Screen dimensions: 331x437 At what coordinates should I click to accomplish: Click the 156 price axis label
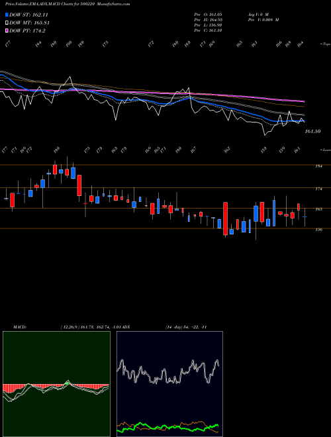[x=318, y=230]
